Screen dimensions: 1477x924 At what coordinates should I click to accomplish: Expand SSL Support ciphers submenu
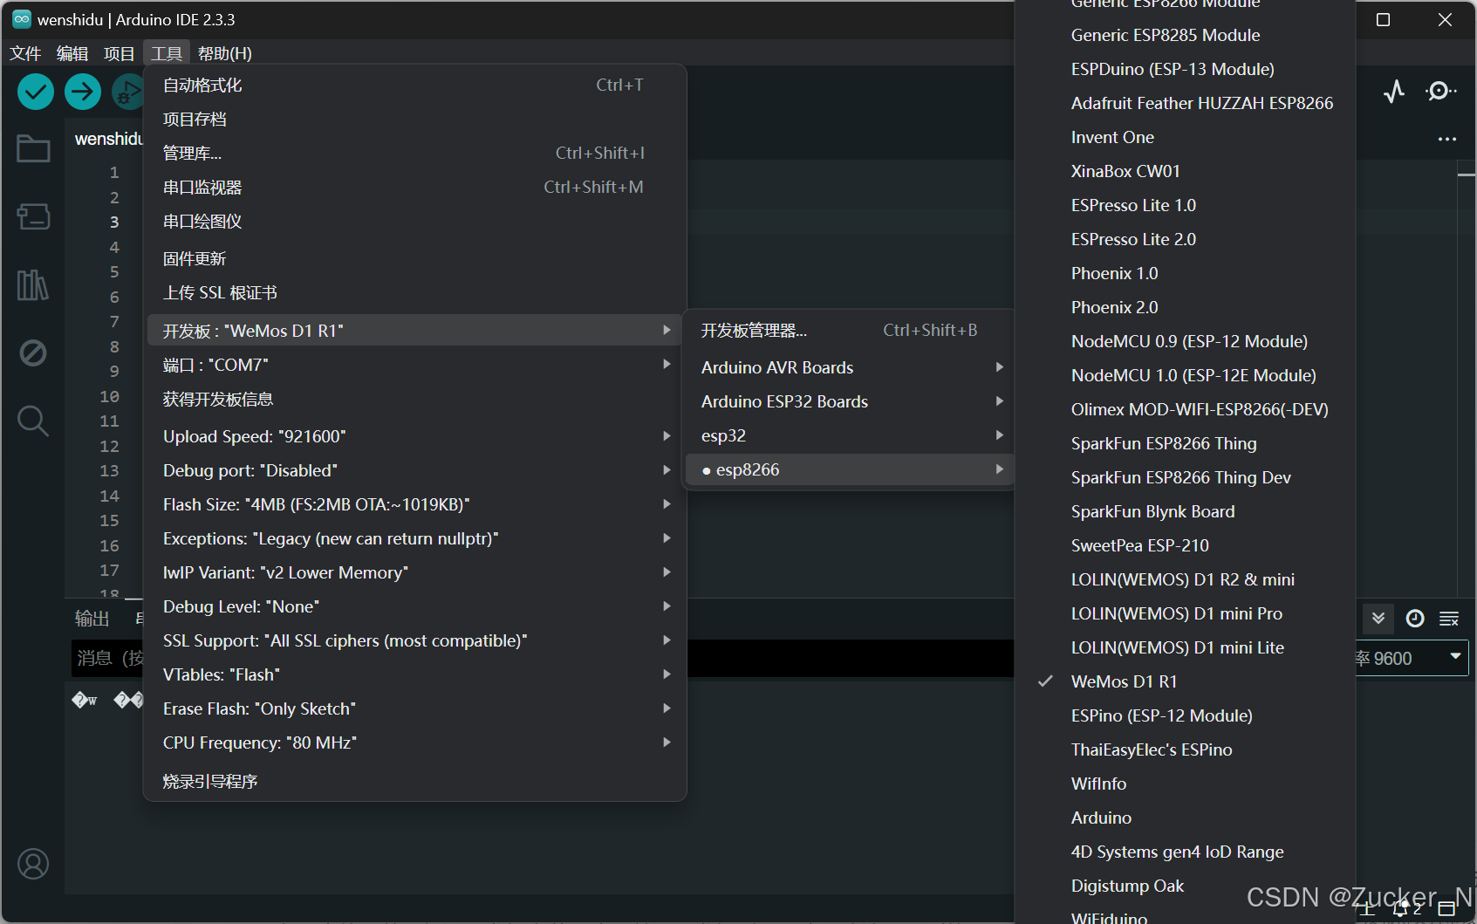click(414, 640)
